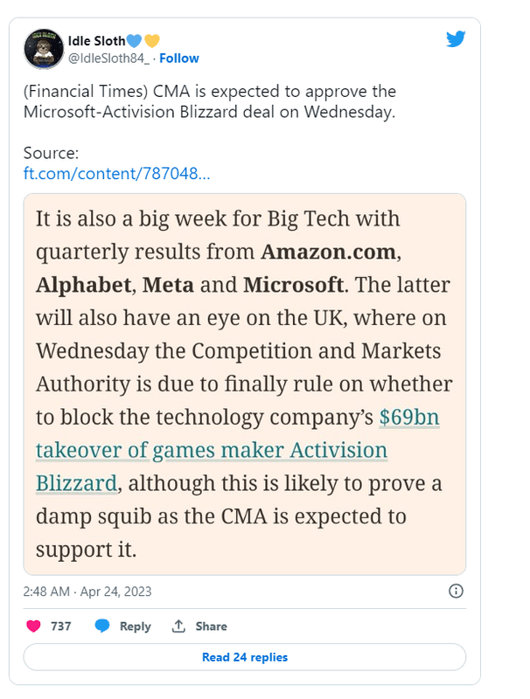The image size is (530, 699).
Task: Click the Share text label
Action: coord(211,626)
